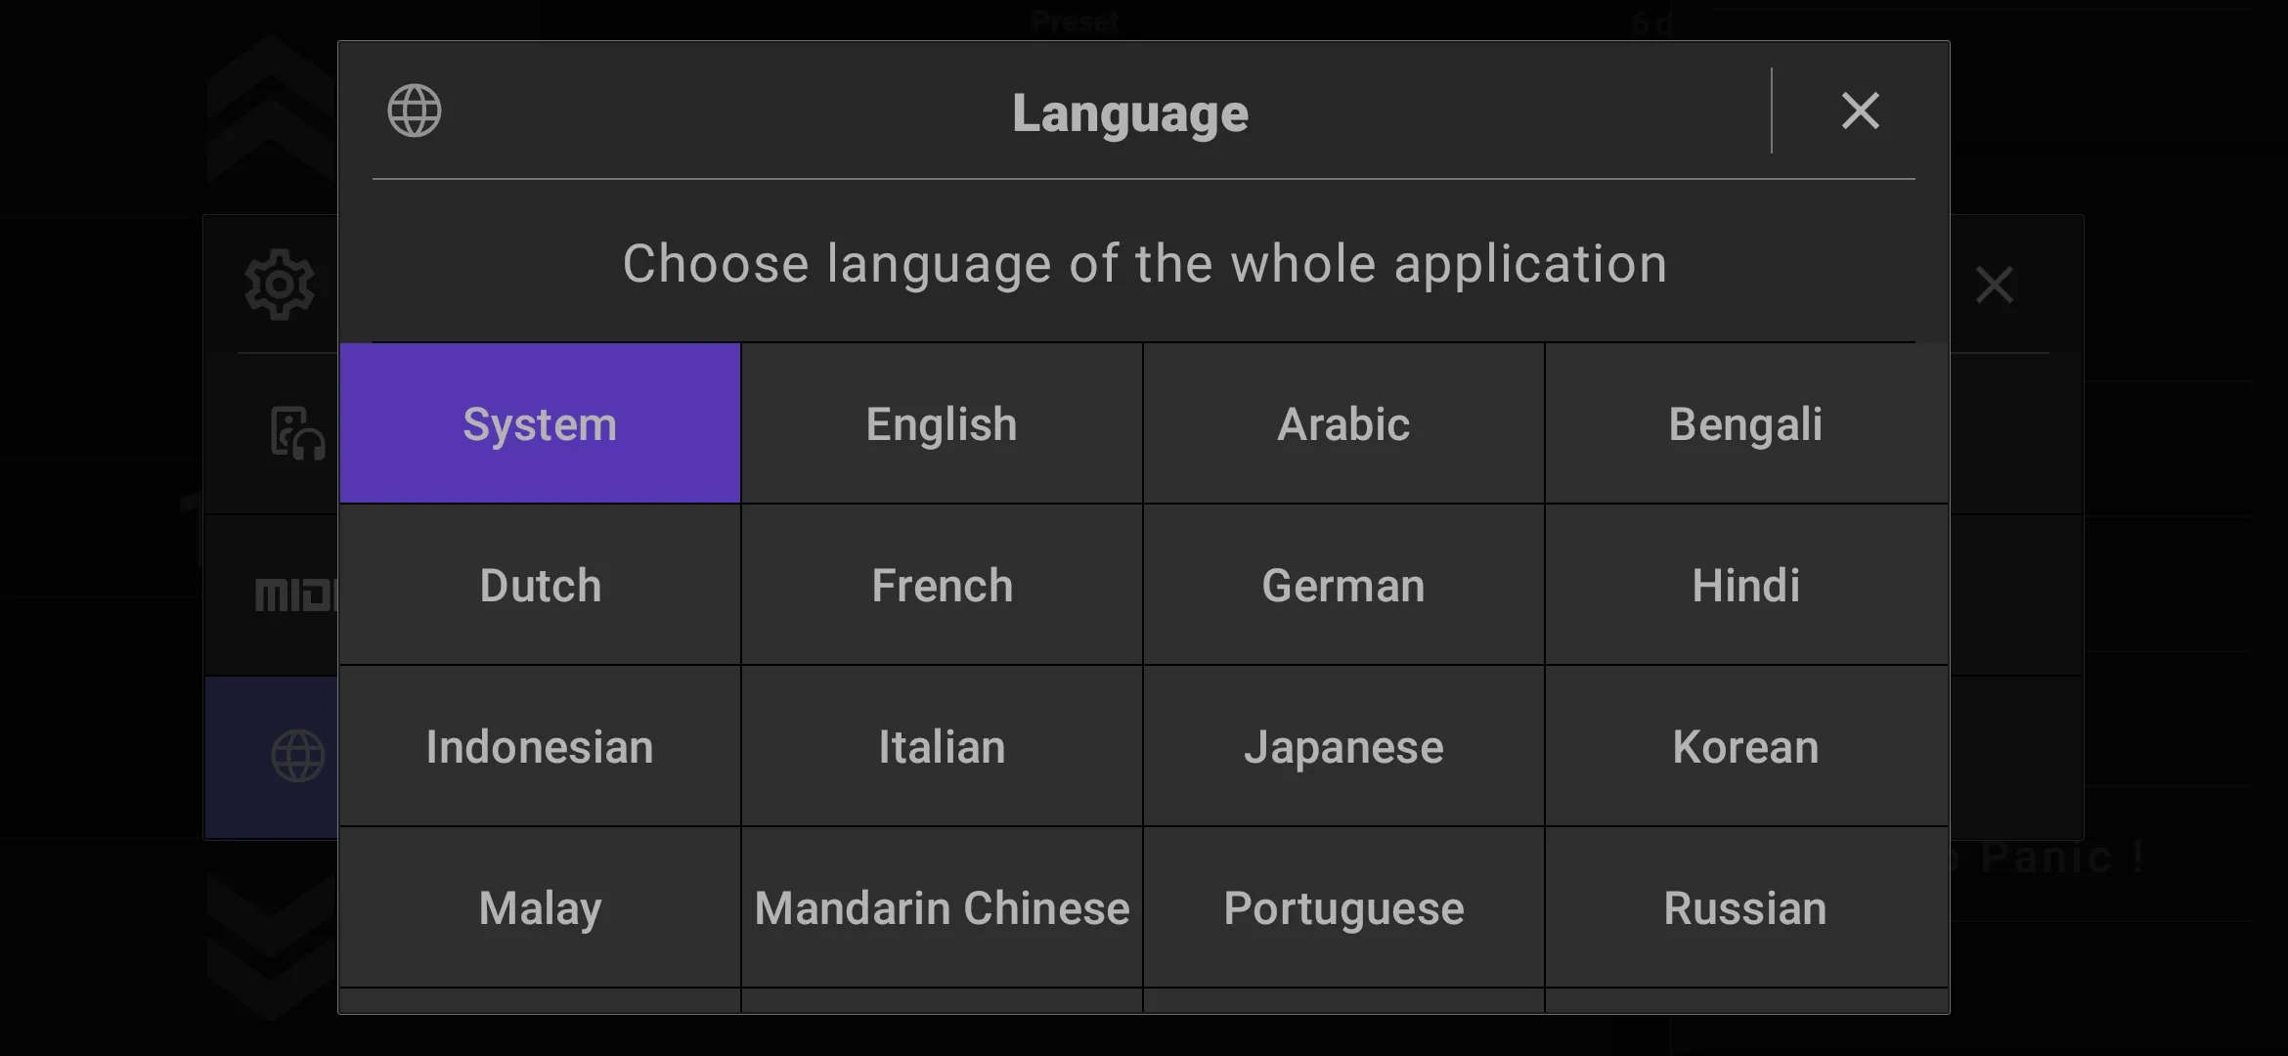Switch application language to French

(942, 585)
